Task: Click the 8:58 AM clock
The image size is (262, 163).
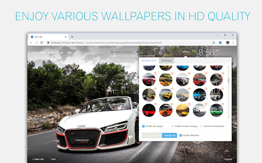Action: click(x=208, y=53)
